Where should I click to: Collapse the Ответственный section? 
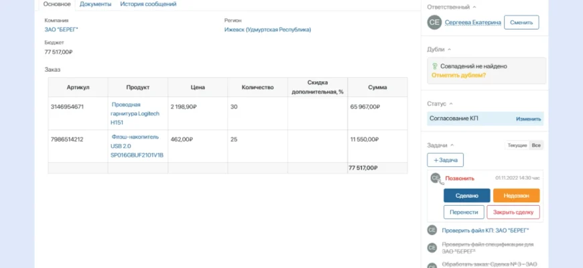pos(474,7)
